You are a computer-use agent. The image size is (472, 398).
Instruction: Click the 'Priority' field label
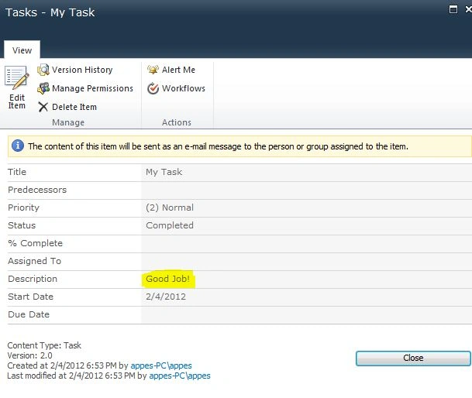point(23,208)
